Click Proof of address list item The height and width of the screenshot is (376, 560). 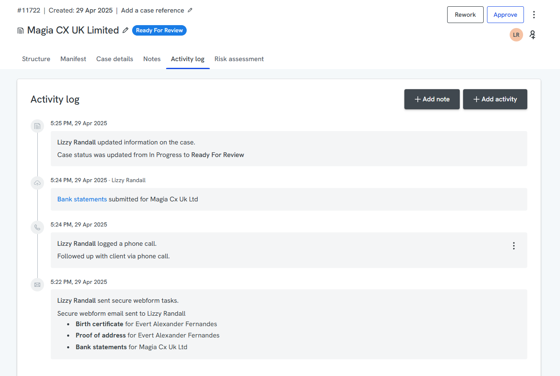coord(148,335)
